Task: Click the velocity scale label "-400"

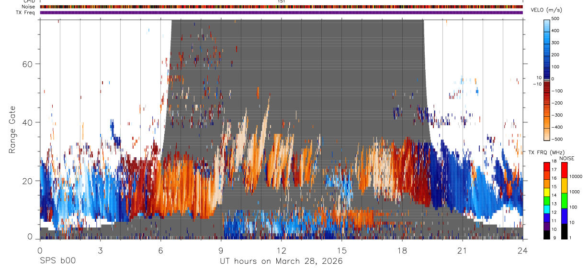Action: 557,127
